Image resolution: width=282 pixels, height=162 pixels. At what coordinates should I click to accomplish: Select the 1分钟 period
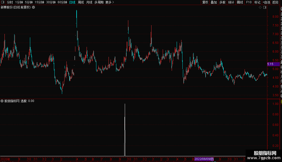click(19, 2)
